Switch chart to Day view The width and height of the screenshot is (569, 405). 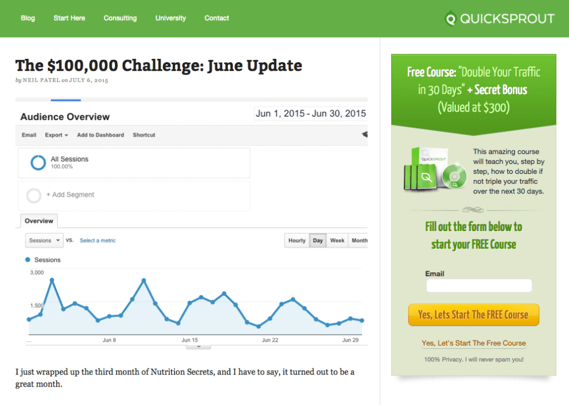[x=318, y=241]
